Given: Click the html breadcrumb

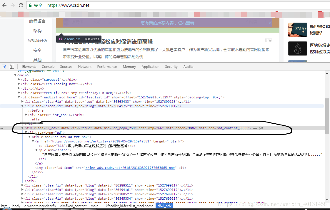Looking at the screenshot, I should (x=5, y=206).
